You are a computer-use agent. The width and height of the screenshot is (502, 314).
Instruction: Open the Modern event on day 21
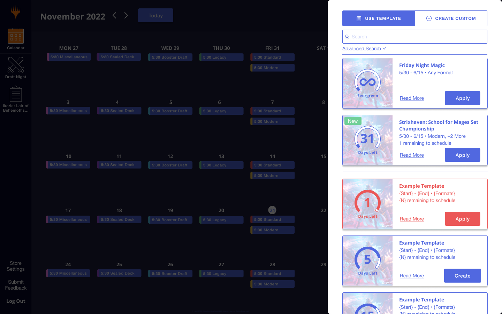click(x=272, y=230)
